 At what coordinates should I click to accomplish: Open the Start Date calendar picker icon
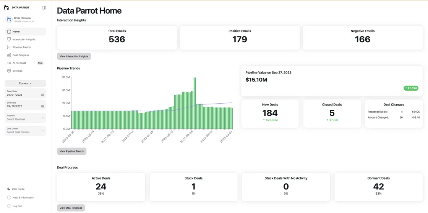(x=42, y=95)
